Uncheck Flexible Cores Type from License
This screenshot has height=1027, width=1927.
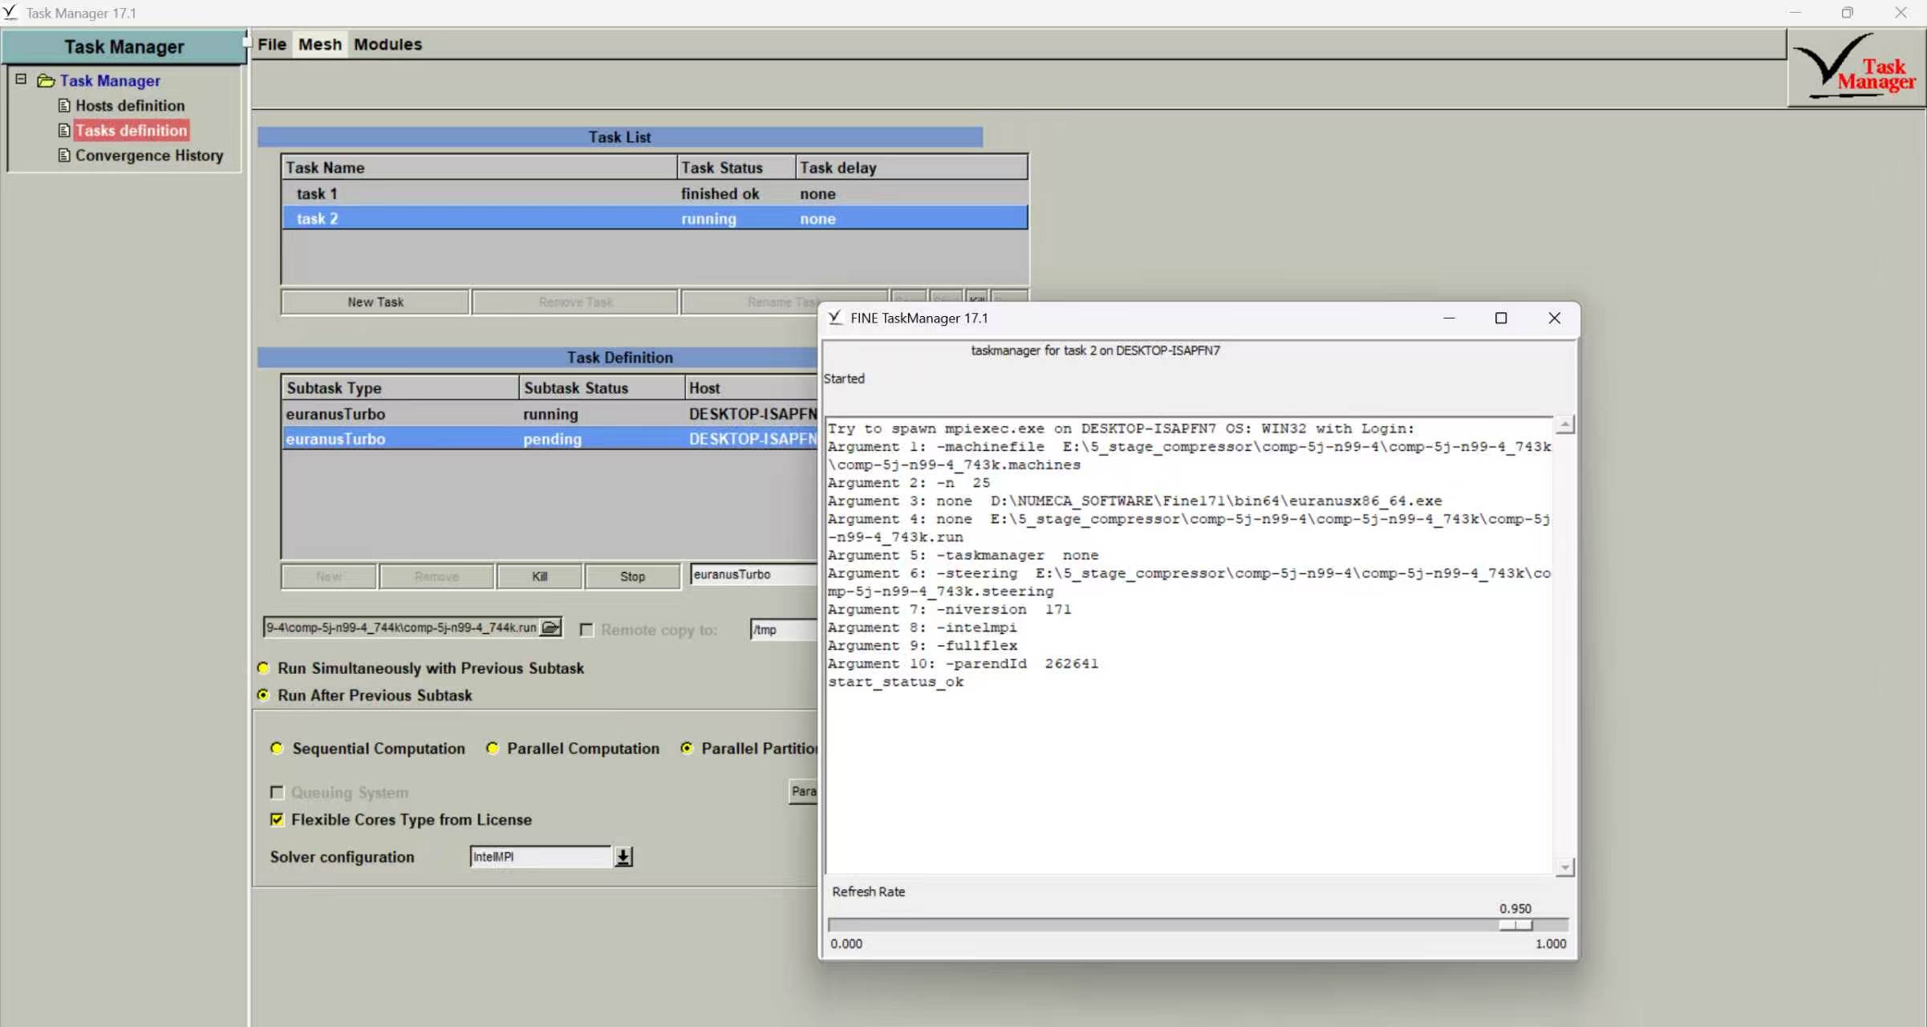[x=277, y=819]
